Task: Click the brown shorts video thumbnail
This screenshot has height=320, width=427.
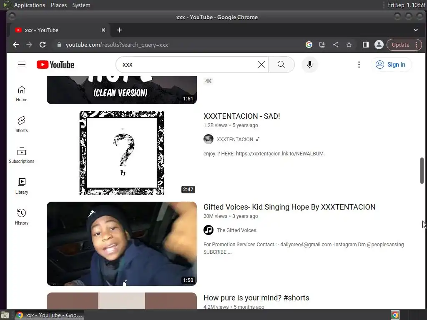Action: point(121,301)
